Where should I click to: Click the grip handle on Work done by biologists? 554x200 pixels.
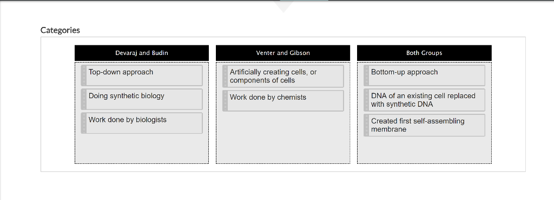tap(84, 123)
